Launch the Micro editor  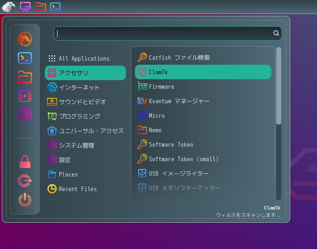[203, 115]
